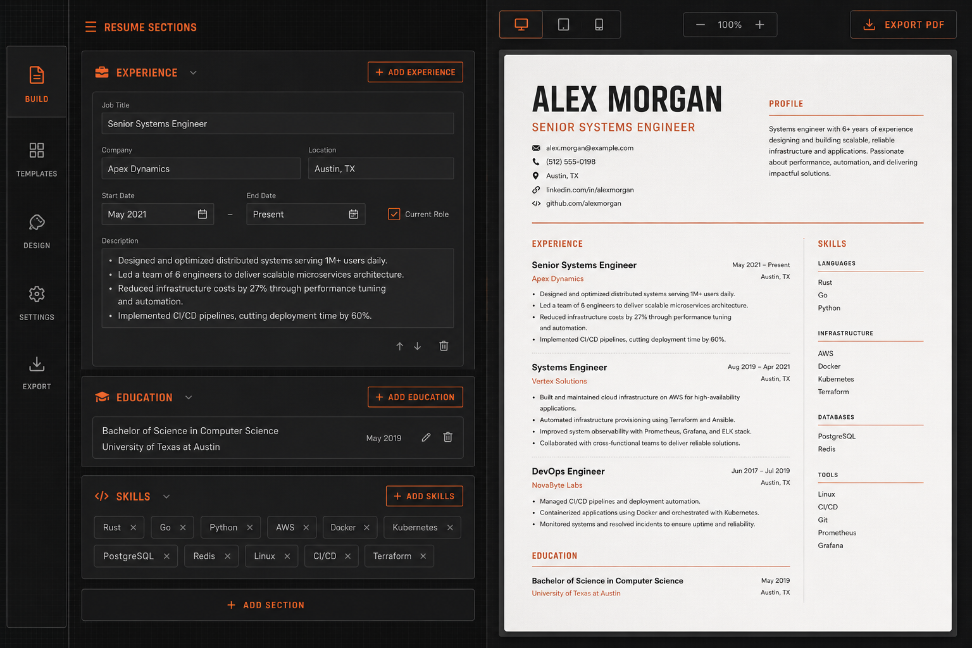The width and height of the screenshot is (972, 648).
Task: Click into the Description text area
Action: [x=278, y=288]
